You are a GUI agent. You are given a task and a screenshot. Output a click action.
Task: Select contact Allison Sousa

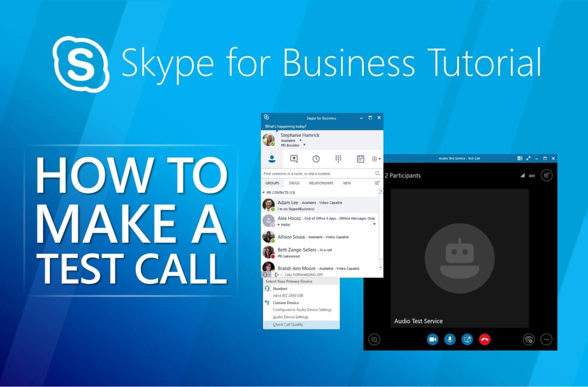(x=320, y=237)
